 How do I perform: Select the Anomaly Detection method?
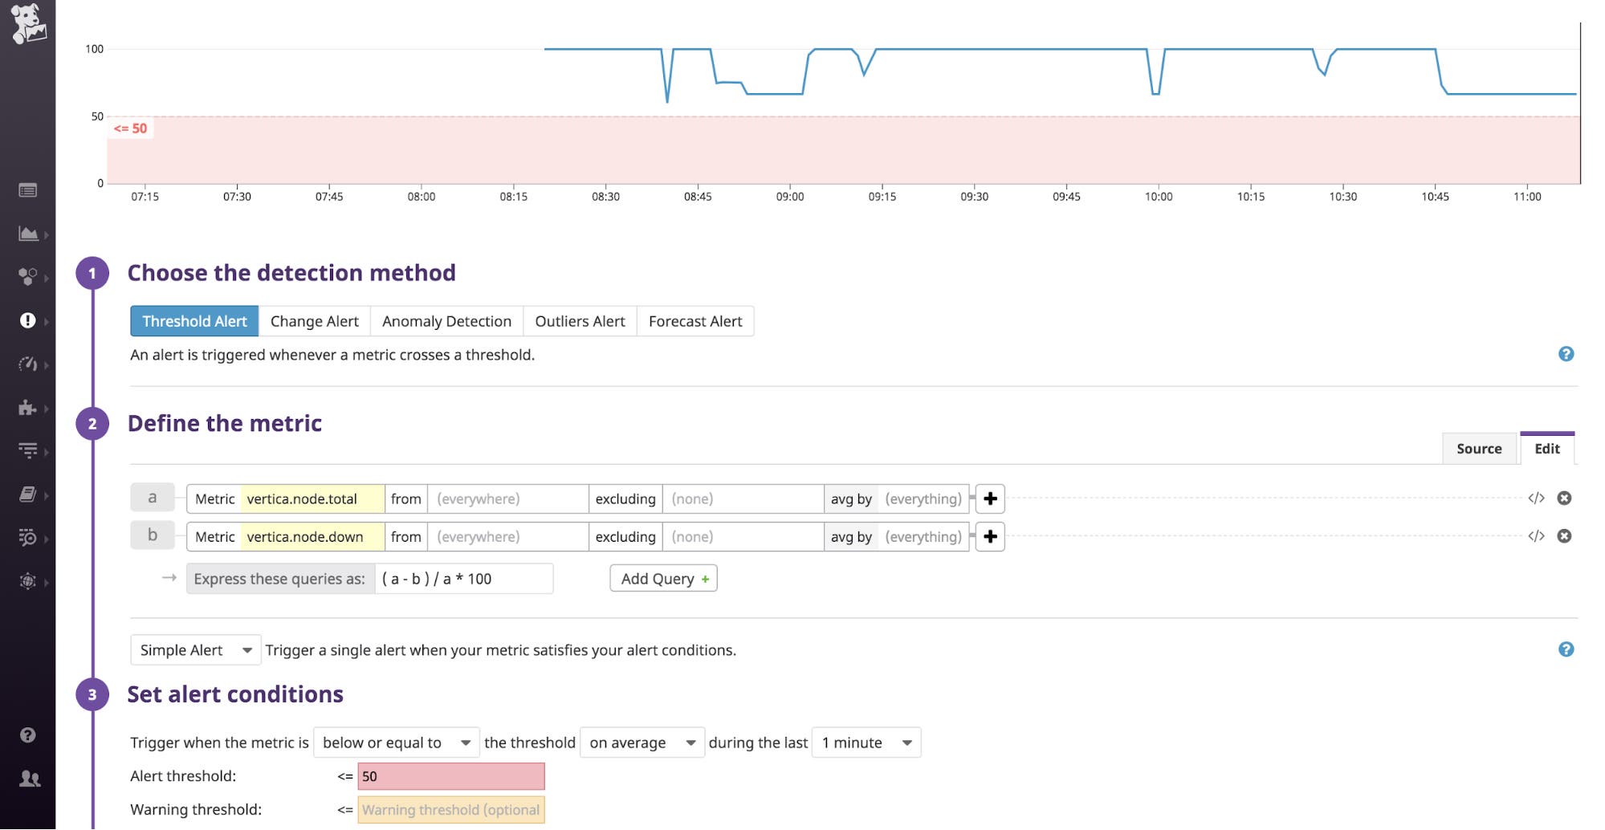pyautogui.click(x=446, y=320)
